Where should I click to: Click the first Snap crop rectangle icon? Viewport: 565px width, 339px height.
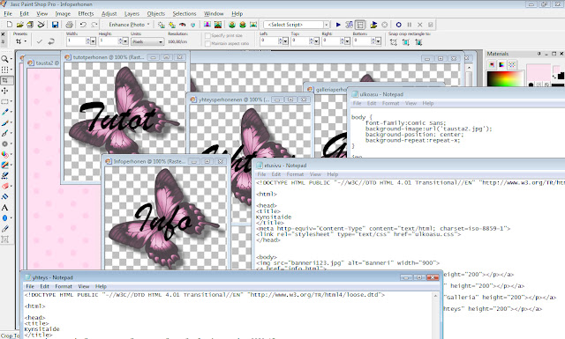[394, 42]
